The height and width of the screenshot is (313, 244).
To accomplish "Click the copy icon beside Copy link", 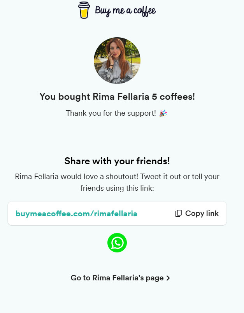I will click(x=178, y=213).
